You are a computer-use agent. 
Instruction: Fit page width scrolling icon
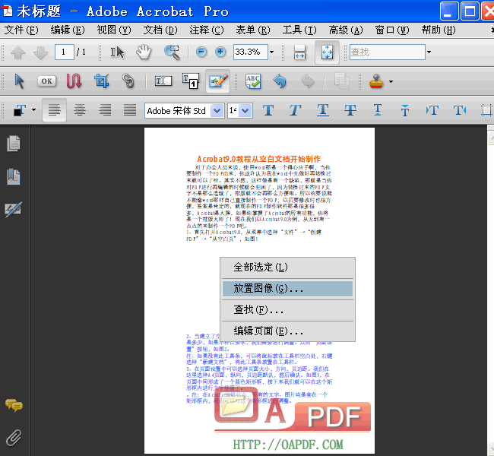299,52
